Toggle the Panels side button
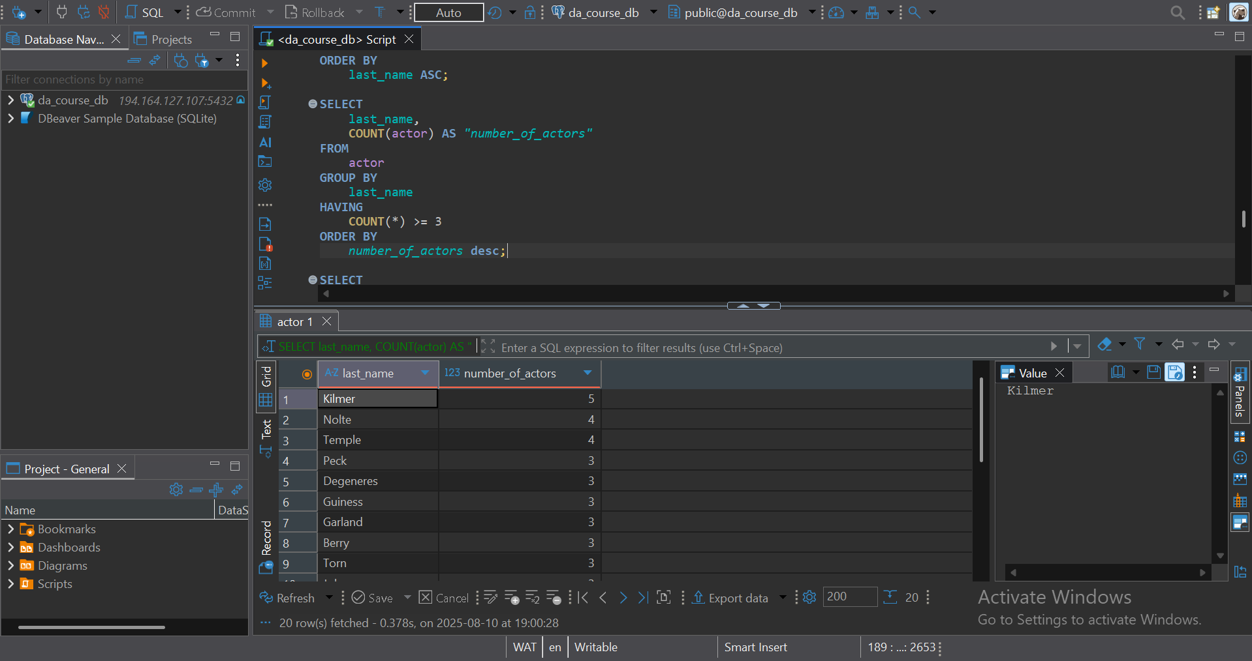1252x661 pixels. point(1240,392)
